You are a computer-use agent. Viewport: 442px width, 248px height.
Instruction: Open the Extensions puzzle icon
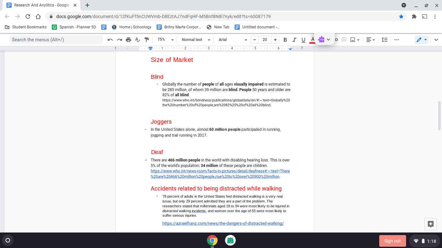pos(414,16)
